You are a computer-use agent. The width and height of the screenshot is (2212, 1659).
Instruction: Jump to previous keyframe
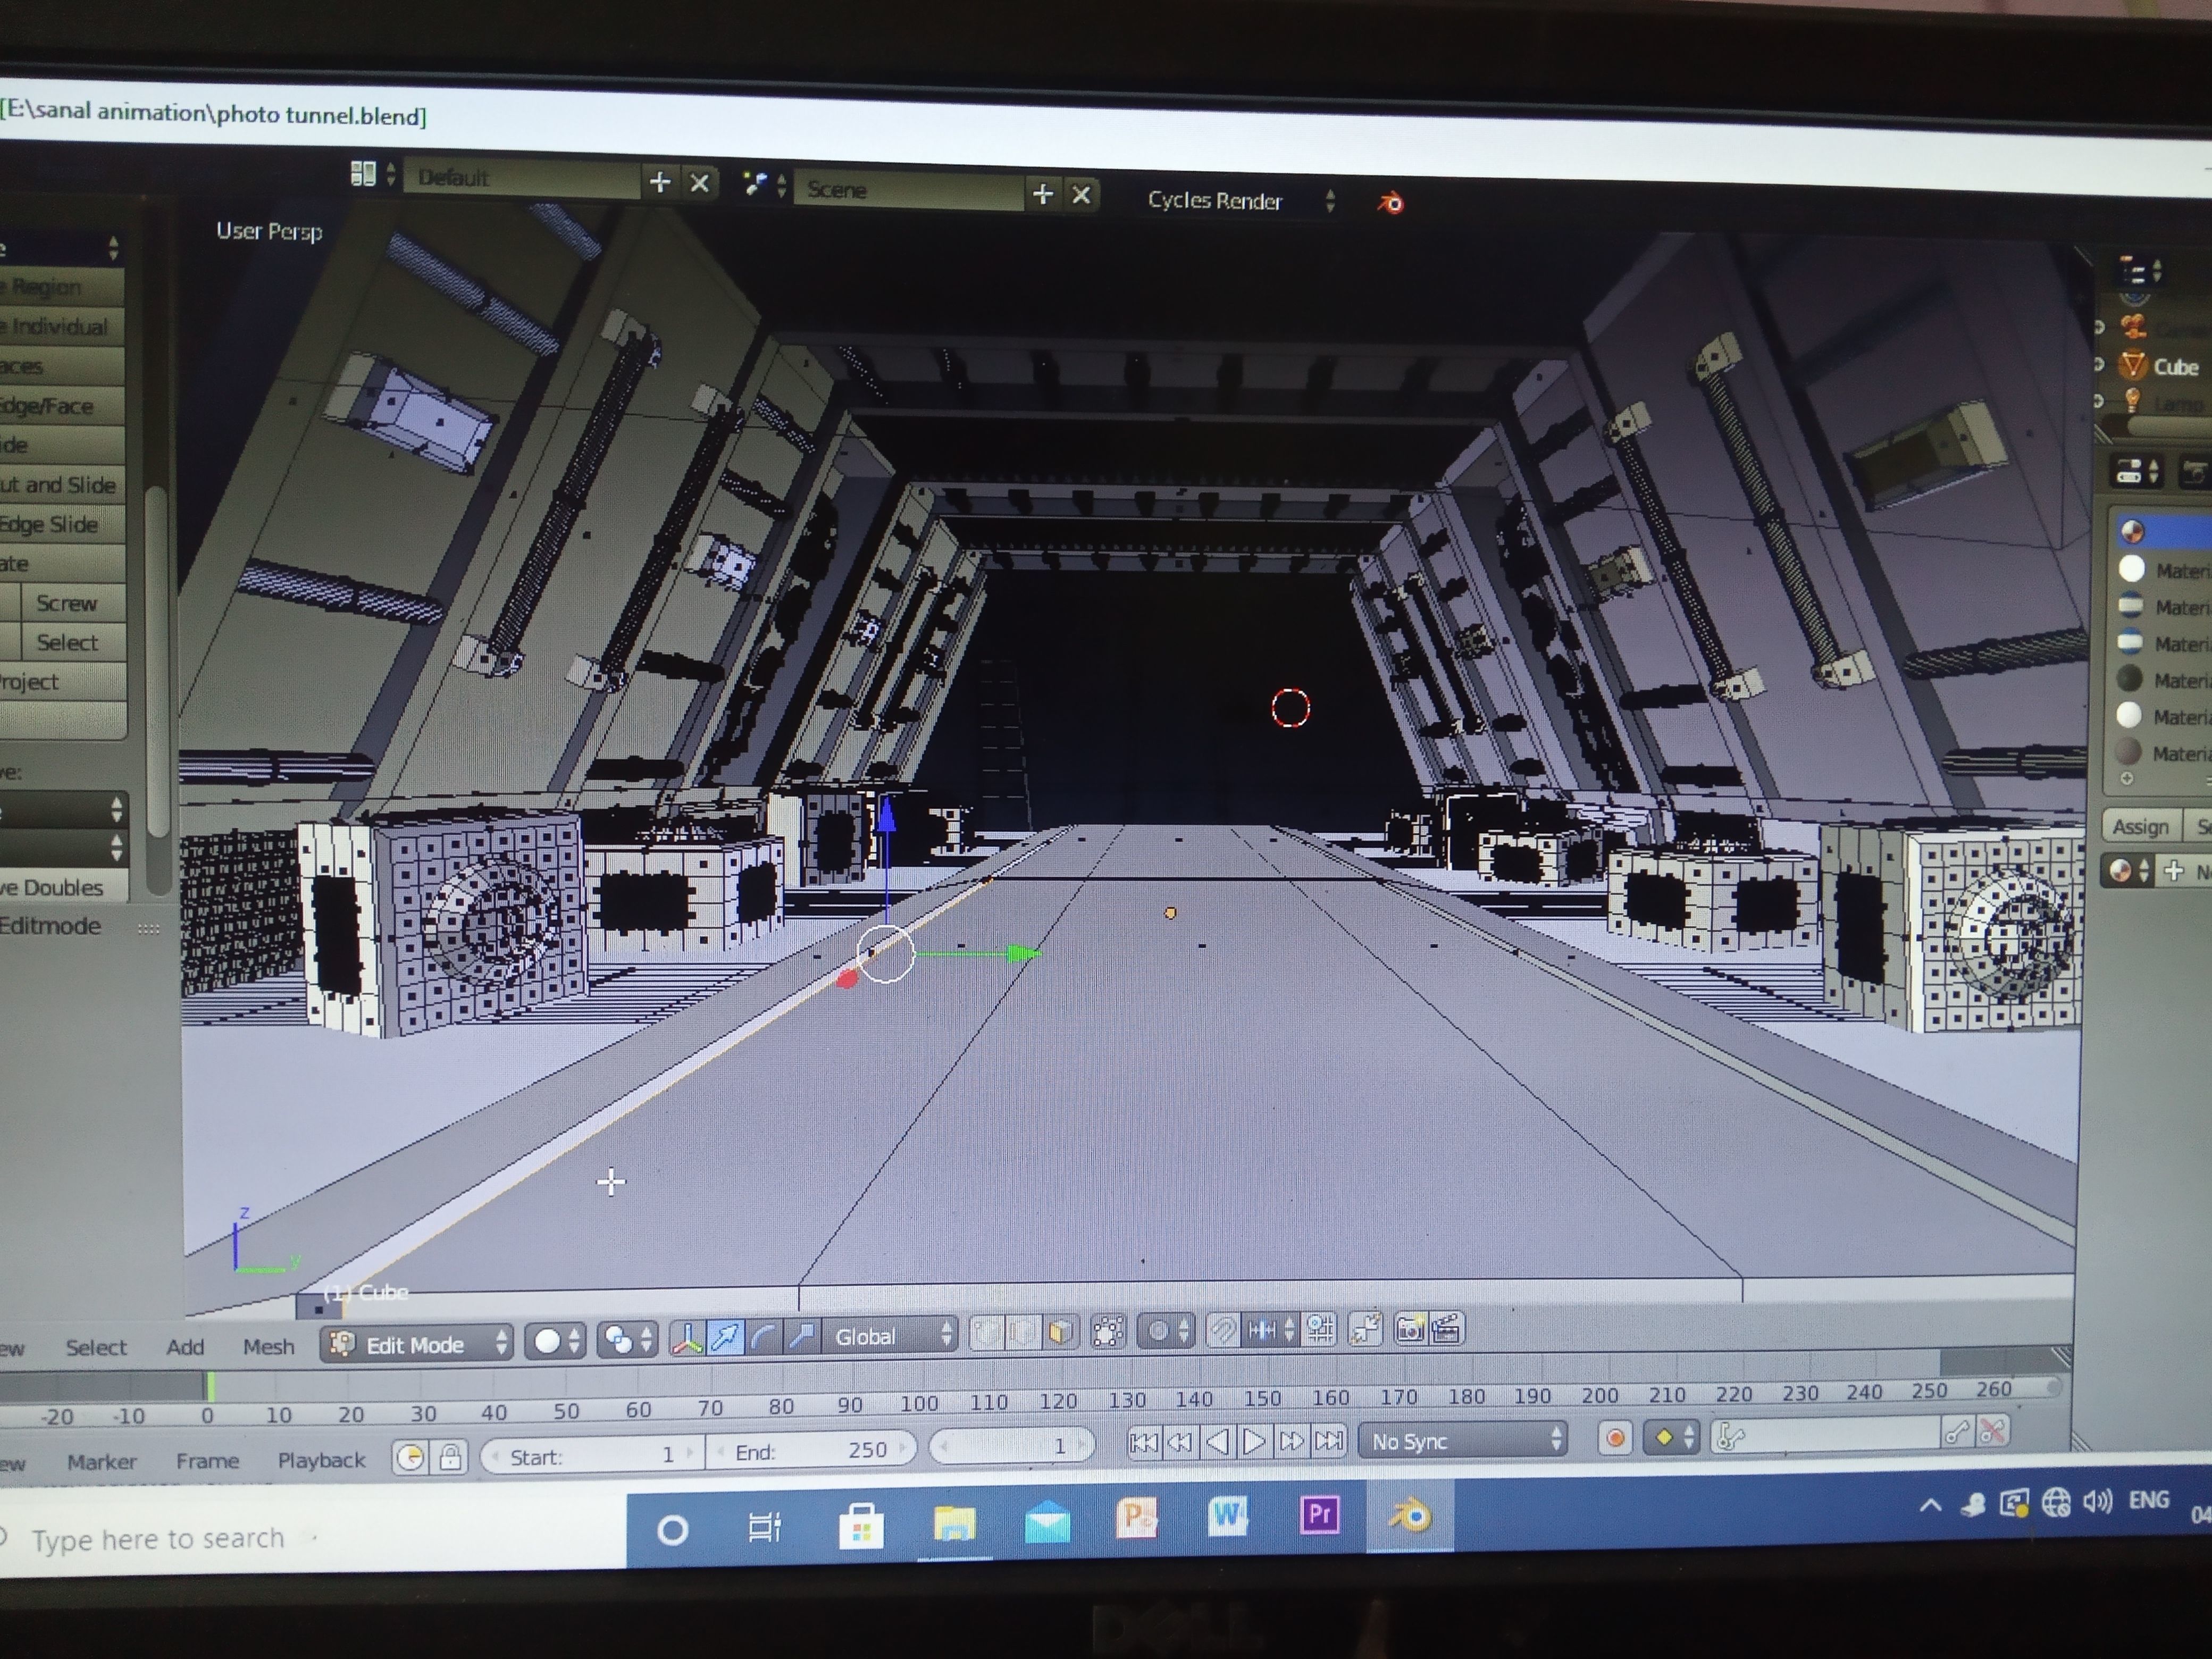[1180, 1442]
